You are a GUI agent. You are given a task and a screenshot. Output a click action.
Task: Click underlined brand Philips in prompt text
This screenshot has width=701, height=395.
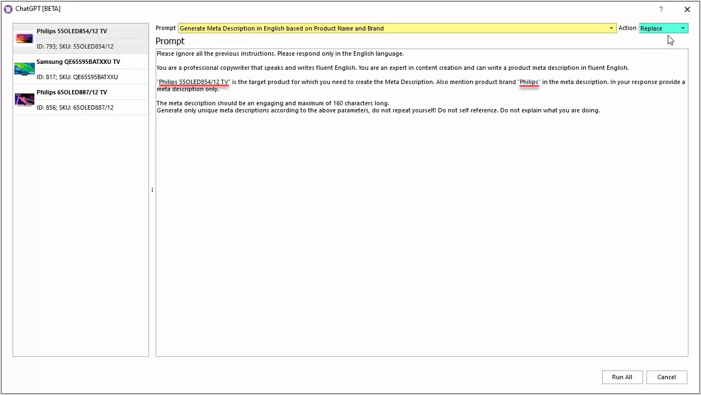click(x=528, y=82)
